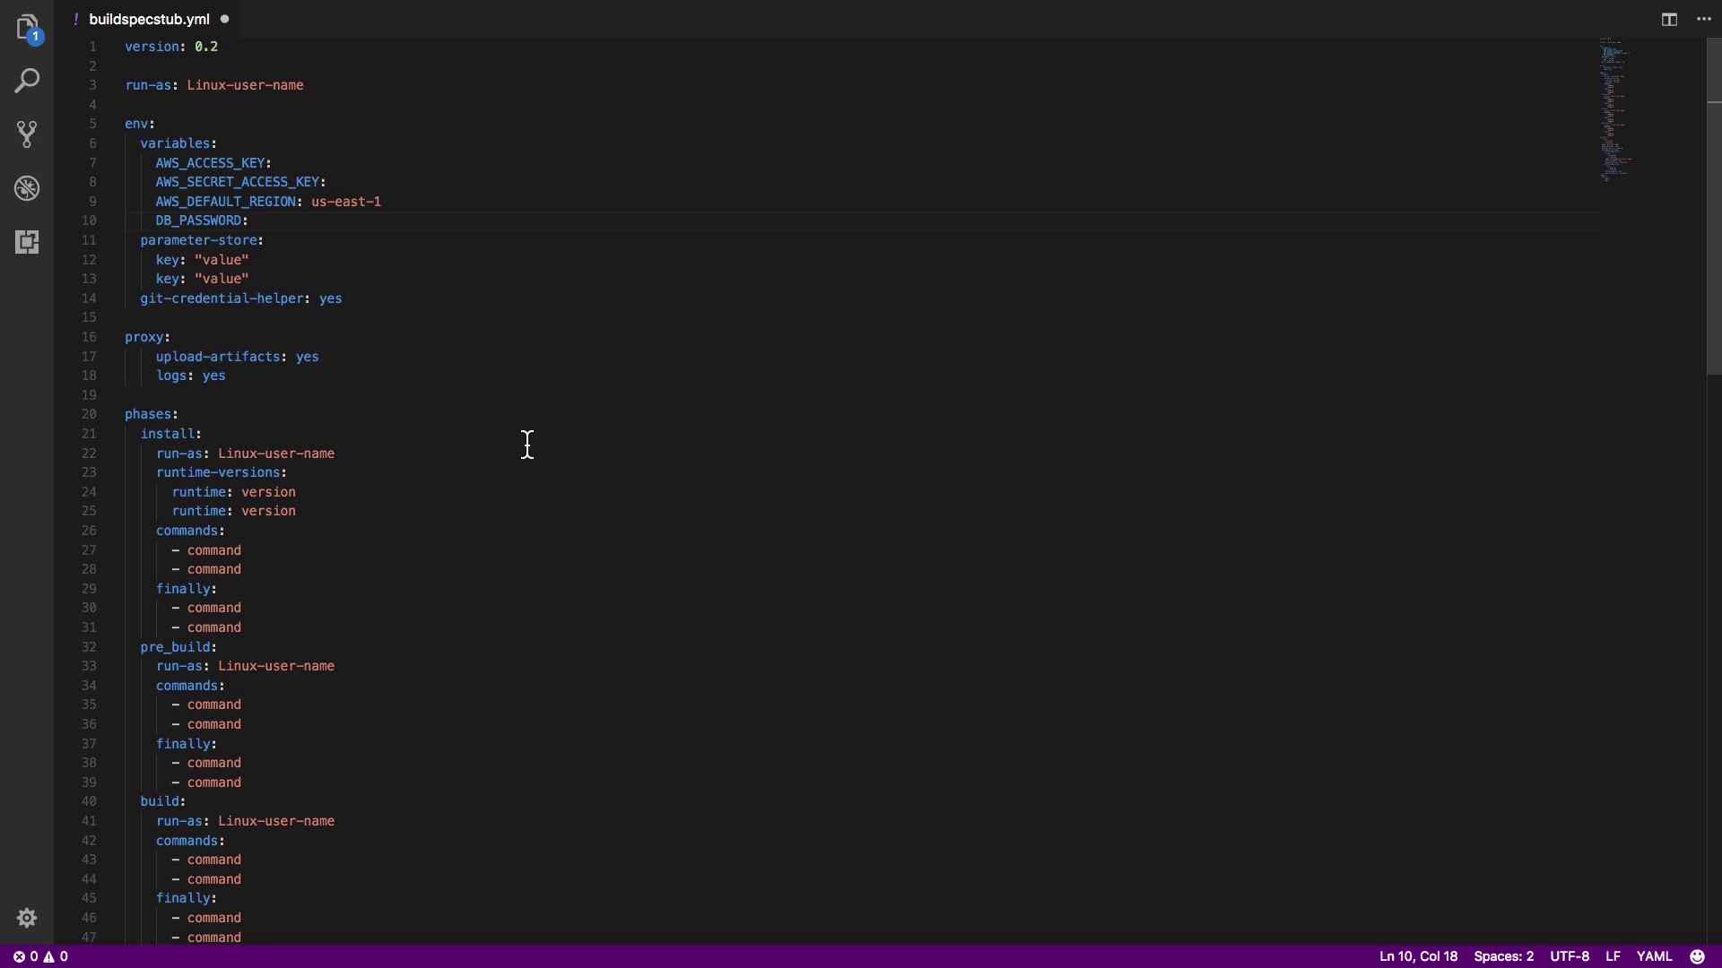The image size is (1722, 968).
Task: Select the buildspecstub.yml tab
Action: point(149,19)
